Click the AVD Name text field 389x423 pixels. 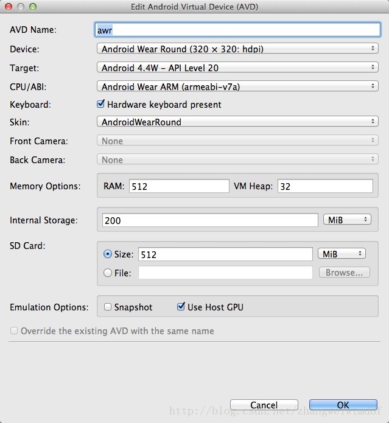point(237,30)
